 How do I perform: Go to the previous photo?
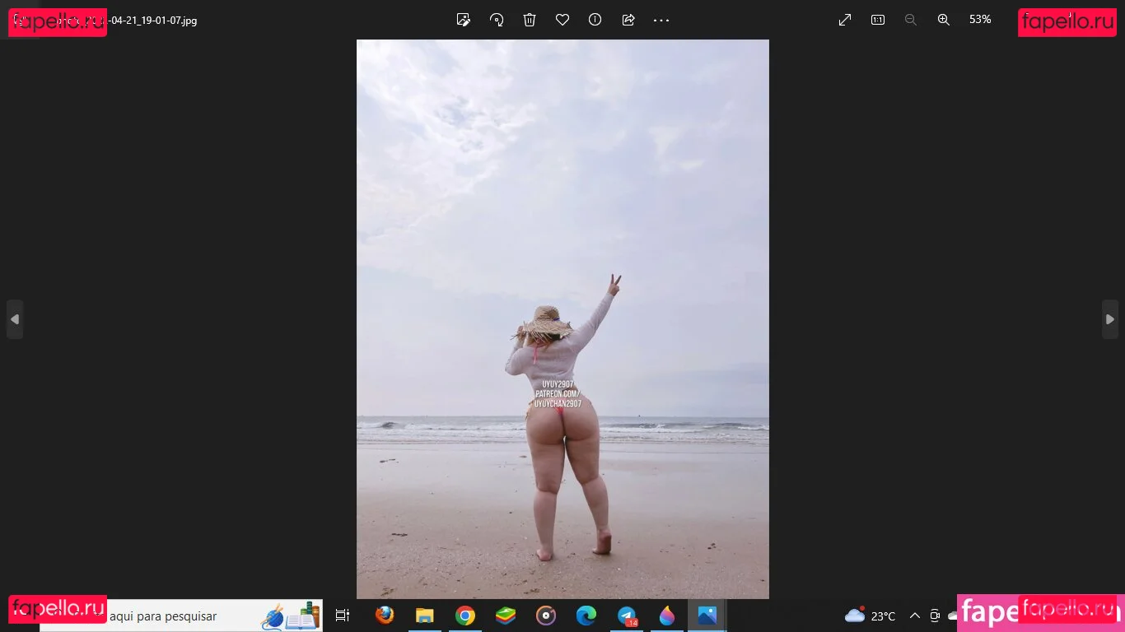point(15,319)
